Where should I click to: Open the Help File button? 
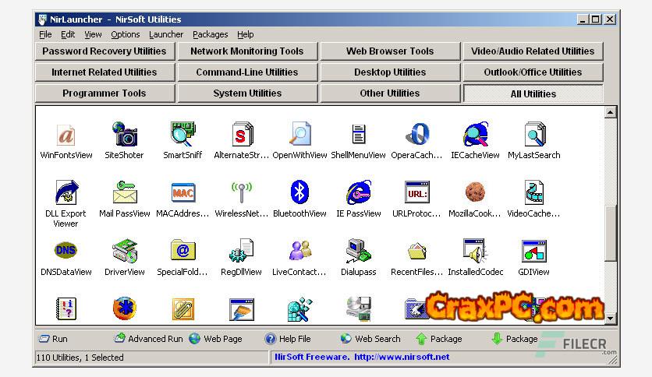pos(288,339)
